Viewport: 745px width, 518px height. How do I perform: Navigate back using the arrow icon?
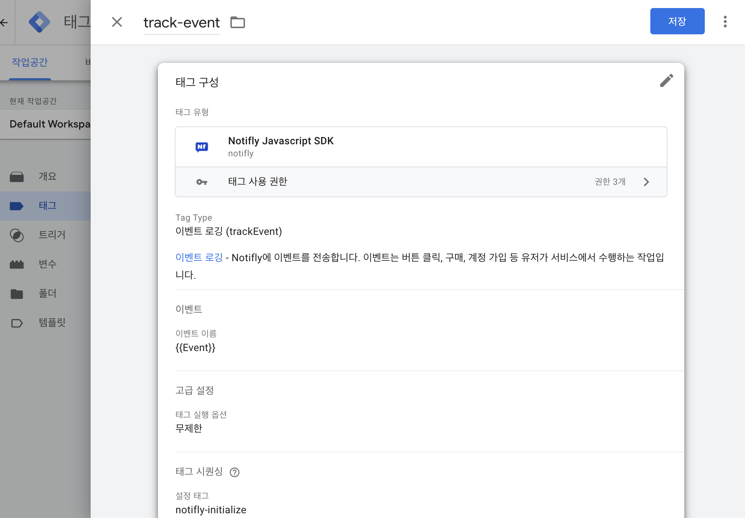point(4,22)
